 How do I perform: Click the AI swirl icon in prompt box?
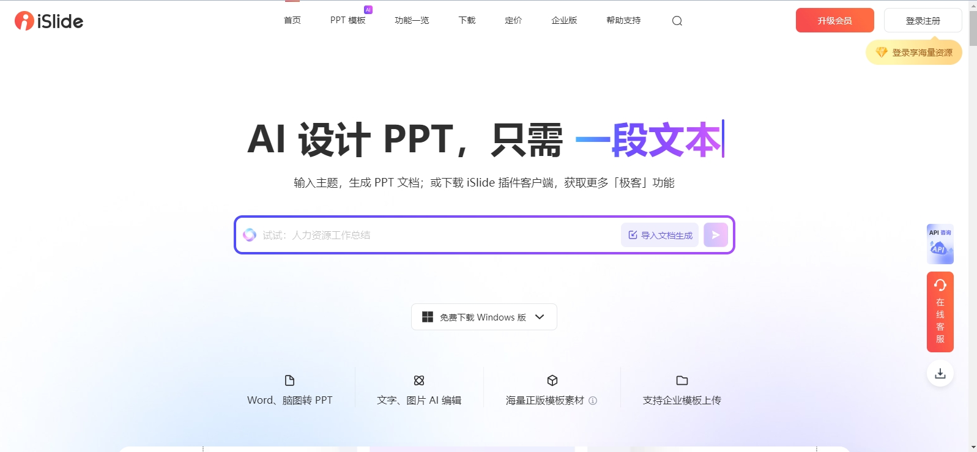tap(250, 235)
